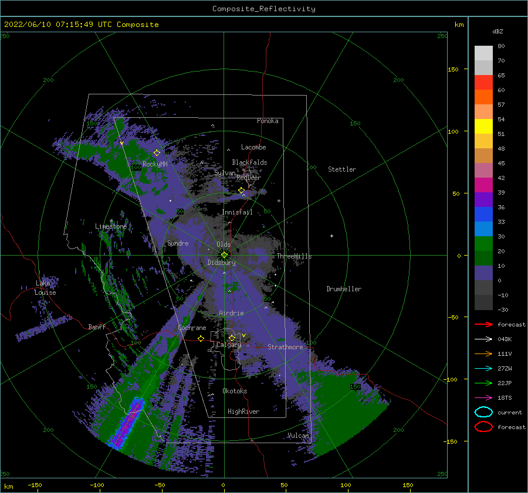Viewport: 528px width, 493px height.
Task: Click the asterisk marker near Limestone
Action: [111, 221]
